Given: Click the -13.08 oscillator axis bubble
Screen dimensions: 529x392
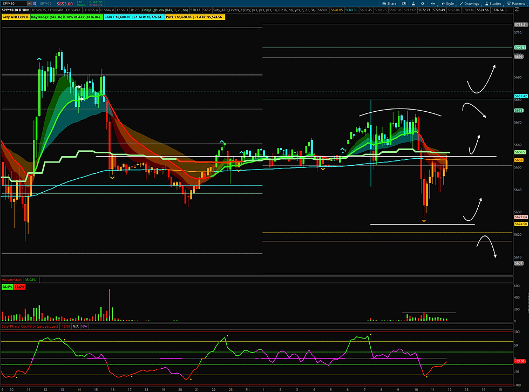Looking at the screenshot, I should 519,361.
